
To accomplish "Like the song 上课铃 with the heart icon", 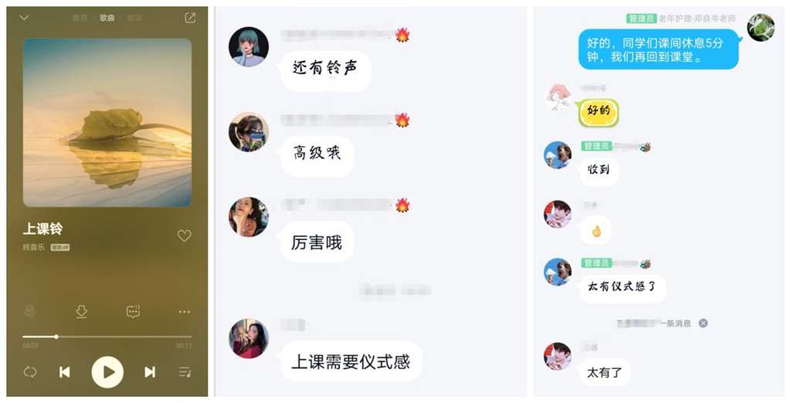I will [184, 235].
